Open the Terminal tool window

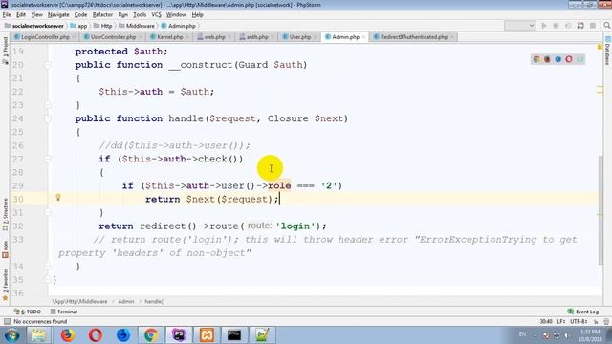[x=64, y=312]
